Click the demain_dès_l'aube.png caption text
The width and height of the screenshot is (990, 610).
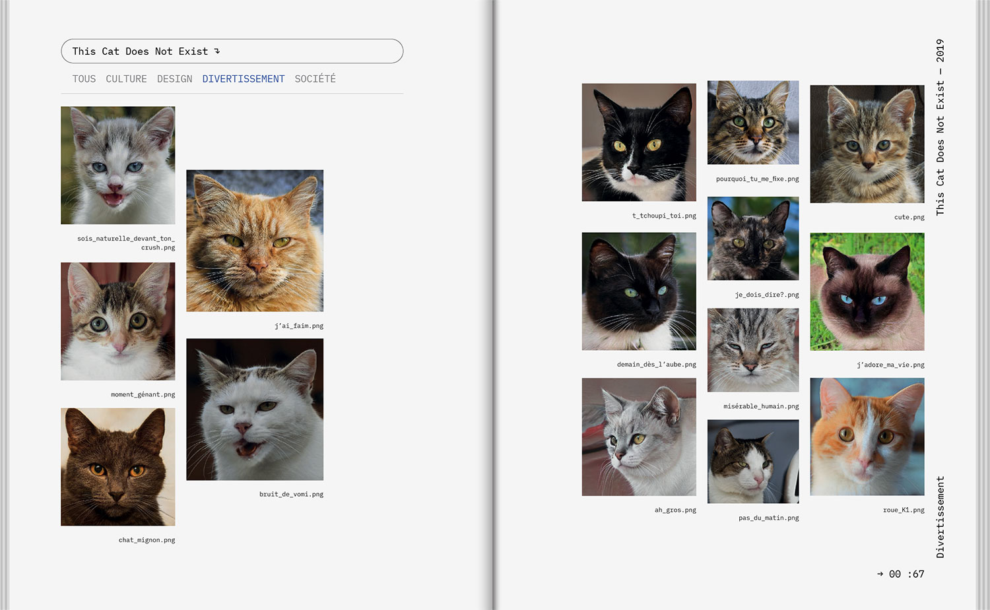(656, 365)
